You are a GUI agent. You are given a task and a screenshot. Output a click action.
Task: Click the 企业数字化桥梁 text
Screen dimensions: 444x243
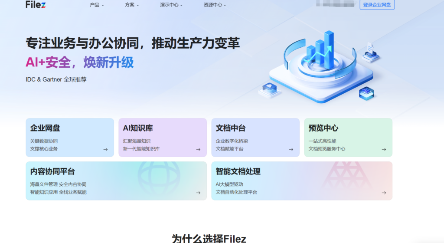pos(232,141)
